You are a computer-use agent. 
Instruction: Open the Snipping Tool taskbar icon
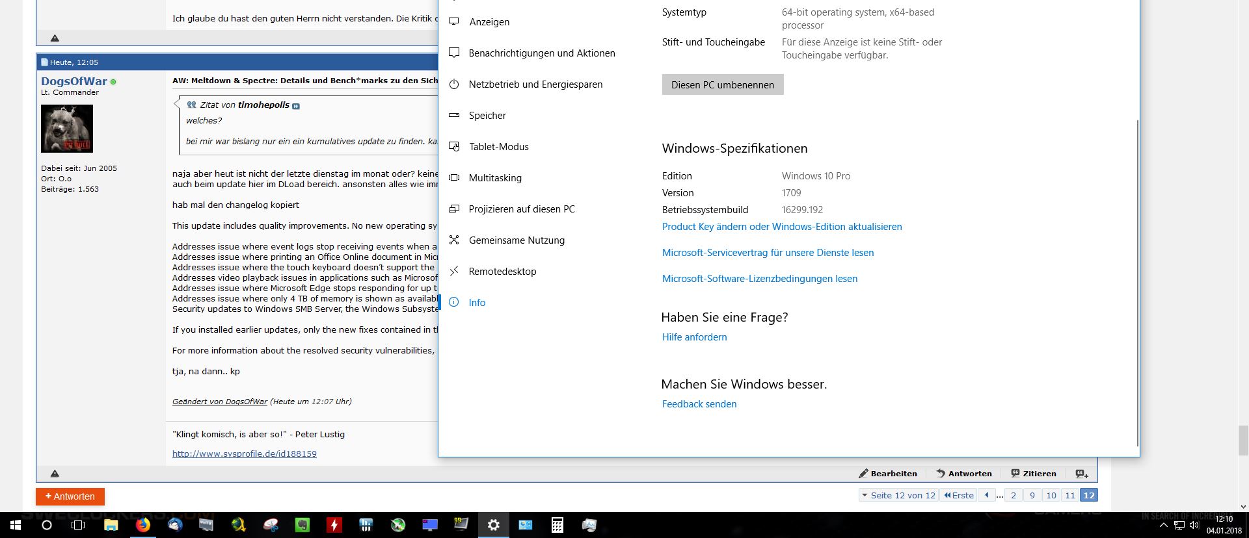pyautogui.click(x=270, y=525)
